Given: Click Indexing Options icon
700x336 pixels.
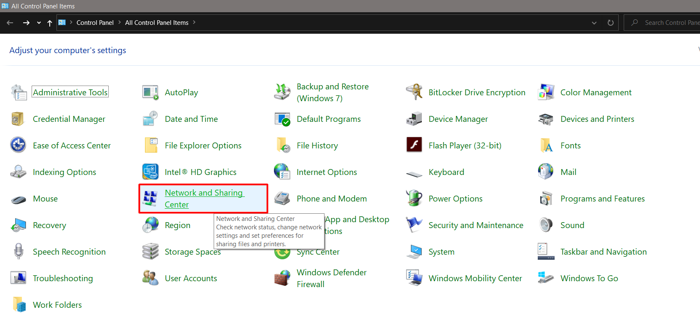Looking at the screenshot, I should [x=19, y=172].
